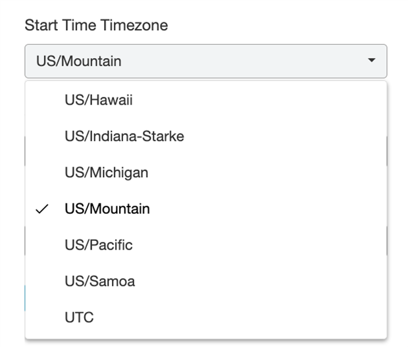Click the checkmark beside US/Mountain
Image resolution: width=408 pixels, height=347 pixels.
click(43, 209)
